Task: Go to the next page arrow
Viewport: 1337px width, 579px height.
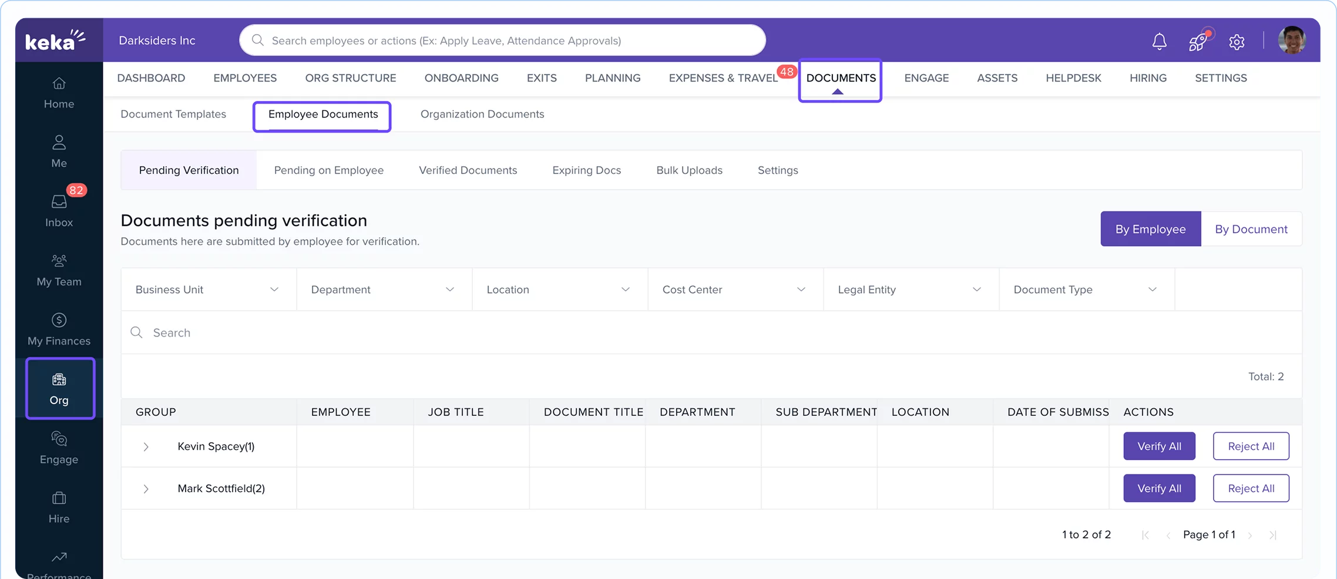Action: tap(1250, 535)
